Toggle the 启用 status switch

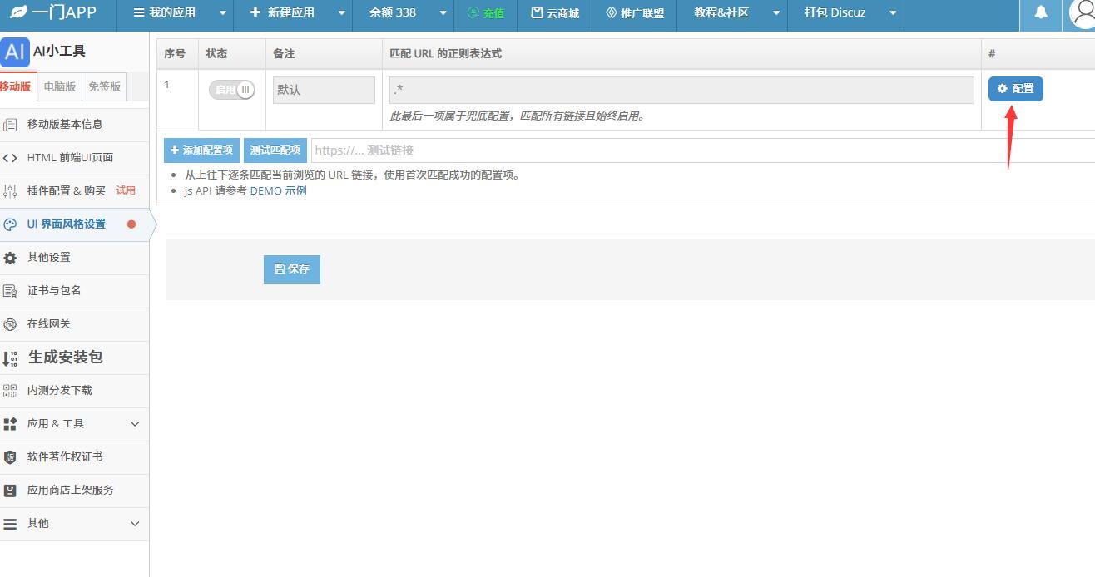pyautogui.click(x=231, y=90)
